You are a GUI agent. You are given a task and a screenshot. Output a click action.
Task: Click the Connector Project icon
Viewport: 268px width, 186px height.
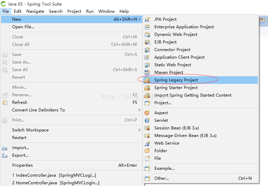[147, 50]
